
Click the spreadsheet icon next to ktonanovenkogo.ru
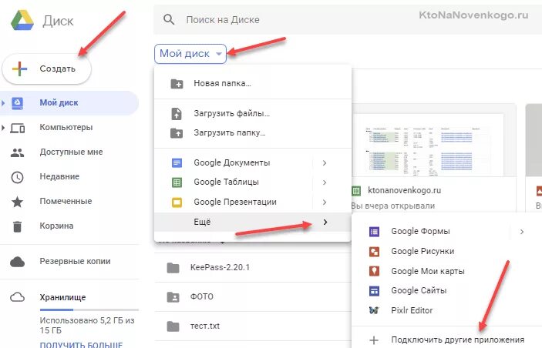tap(356, 191)
